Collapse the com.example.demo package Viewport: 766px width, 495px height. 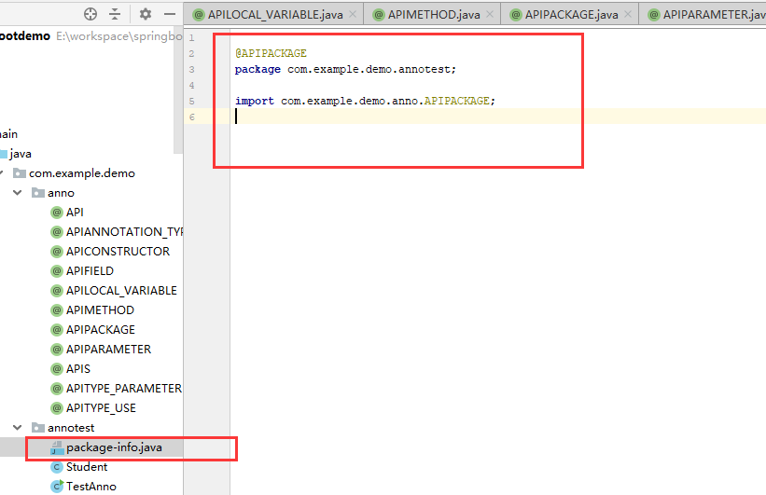(2, 173)
